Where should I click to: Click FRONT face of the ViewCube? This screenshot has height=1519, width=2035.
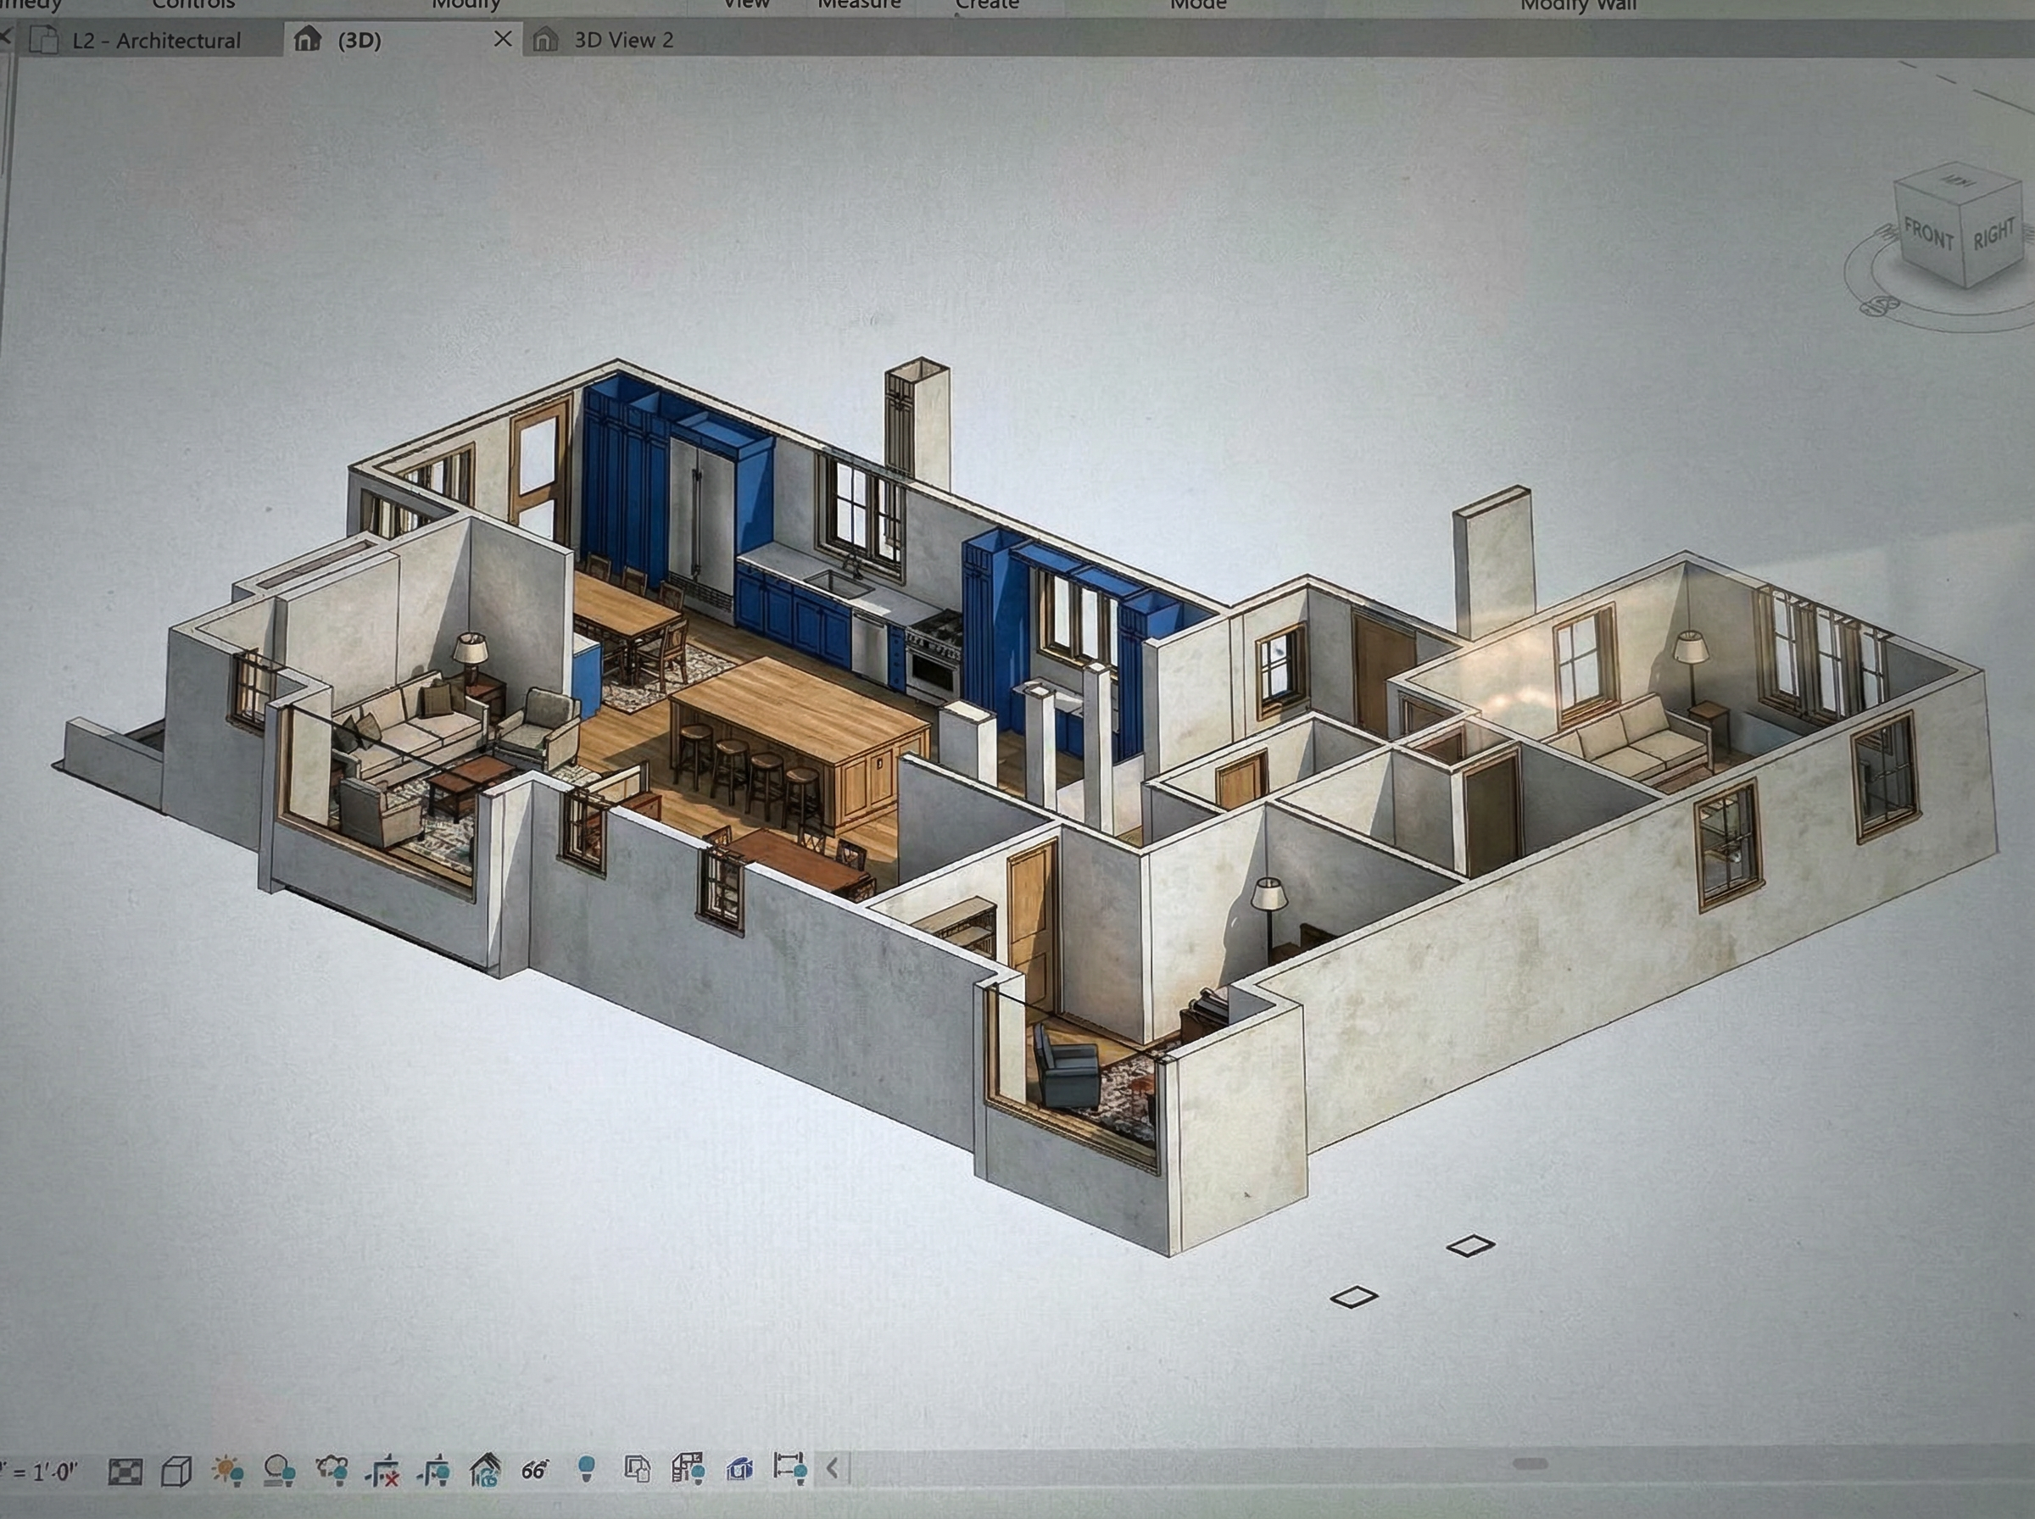pyautogui.click(x=1927, y=236)
